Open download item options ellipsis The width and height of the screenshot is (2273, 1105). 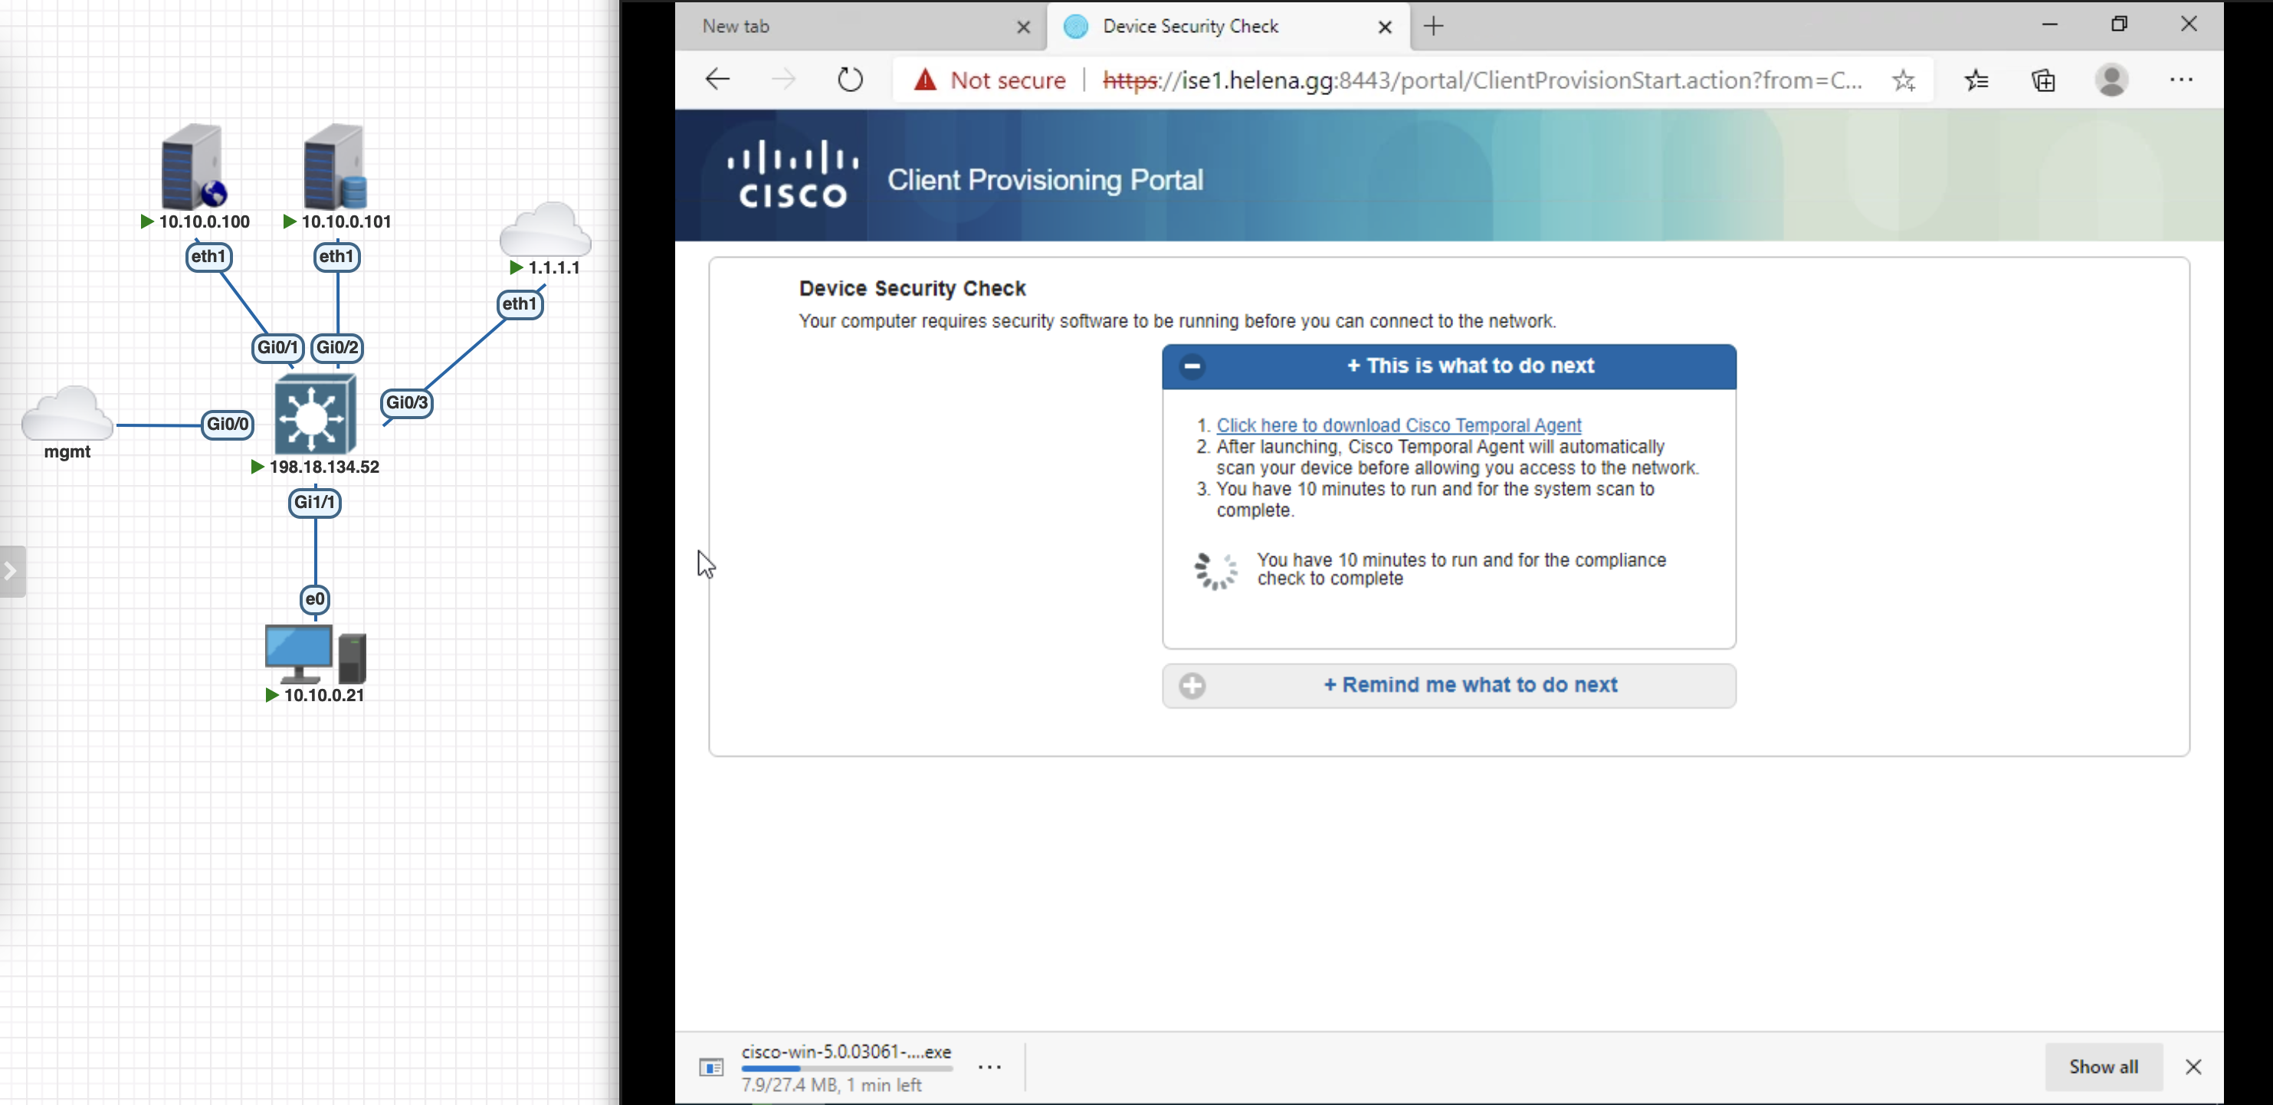tap(989, 1066)
